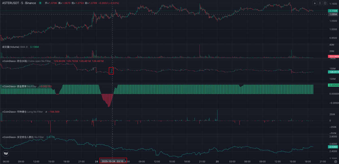
Task: Click the maximize chart swap icon
Action: (x=325, y=3)
